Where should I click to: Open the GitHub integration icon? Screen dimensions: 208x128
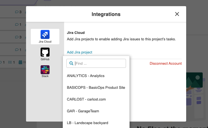[45, 52]
